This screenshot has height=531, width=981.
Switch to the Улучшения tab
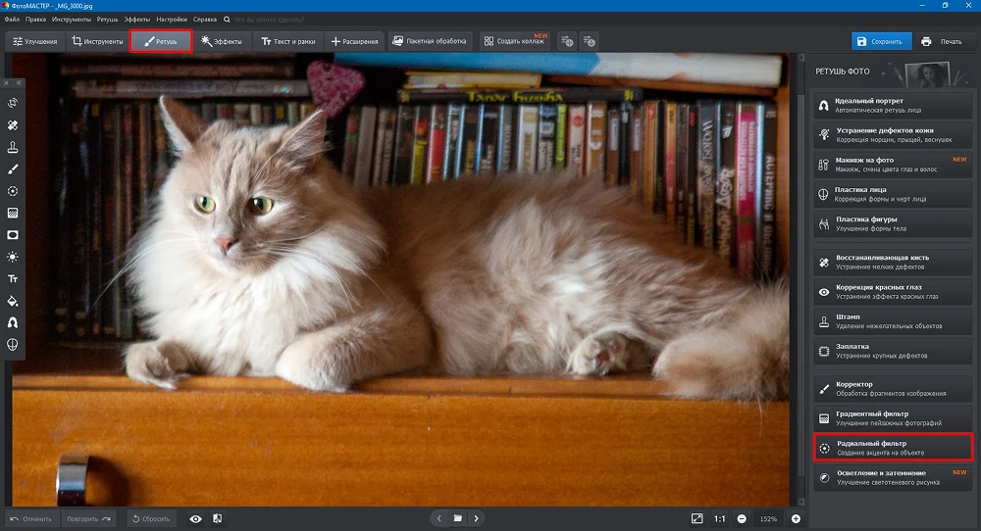35,41
